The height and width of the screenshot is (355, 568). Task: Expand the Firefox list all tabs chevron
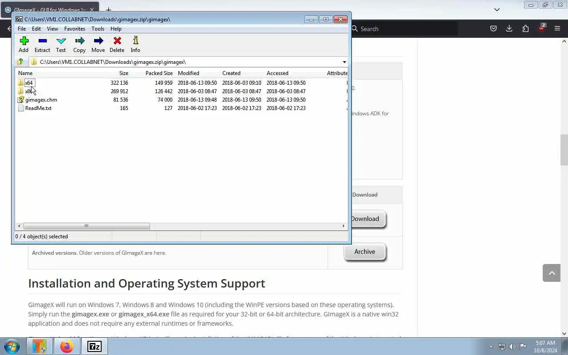point(497,9)
